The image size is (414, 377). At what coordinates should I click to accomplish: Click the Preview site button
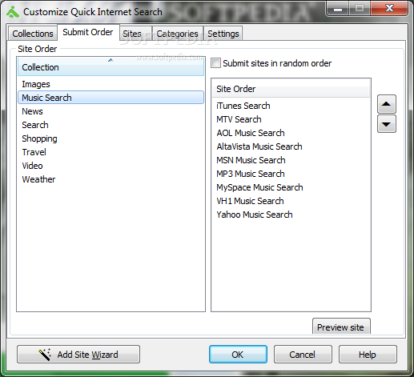[341, 327]
